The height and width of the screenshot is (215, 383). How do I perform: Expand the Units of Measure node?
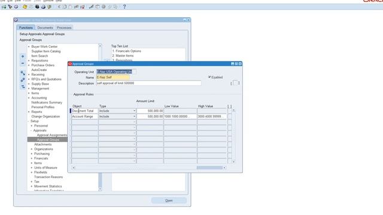point(32,168)
